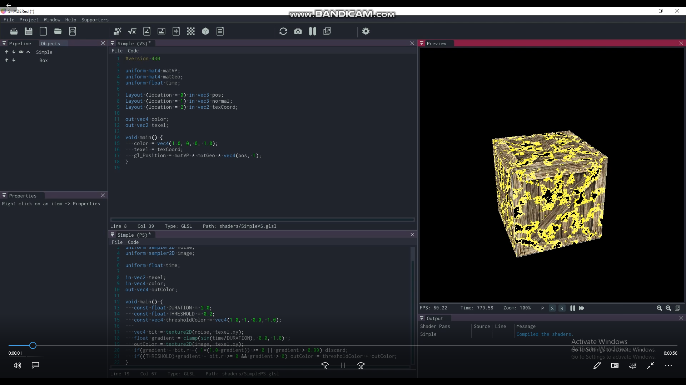Click the maximize preview icon beside the zoom magnifiers
This screenshot has height=385, width=686.
point(677,308)
